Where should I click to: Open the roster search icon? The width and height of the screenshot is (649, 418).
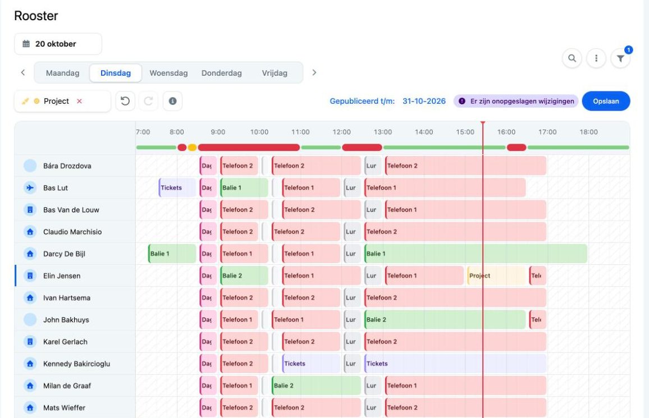pyautogui.click(x=572, y=58)
